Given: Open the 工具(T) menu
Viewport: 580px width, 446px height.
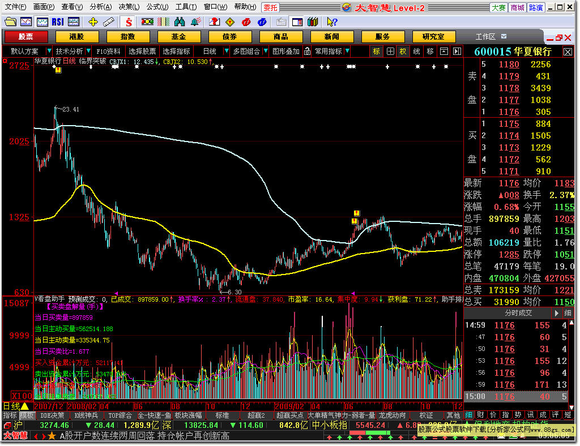Looking at the screenshot, I should (x=186, y=7).
